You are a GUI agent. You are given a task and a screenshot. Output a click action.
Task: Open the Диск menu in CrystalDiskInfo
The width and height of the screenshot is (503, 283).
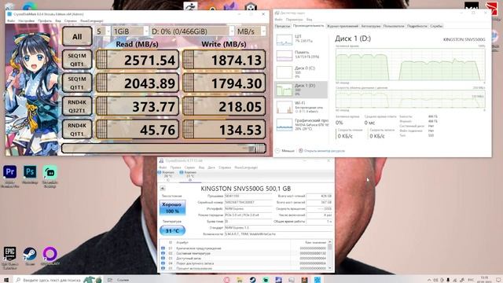pos(211,167)
